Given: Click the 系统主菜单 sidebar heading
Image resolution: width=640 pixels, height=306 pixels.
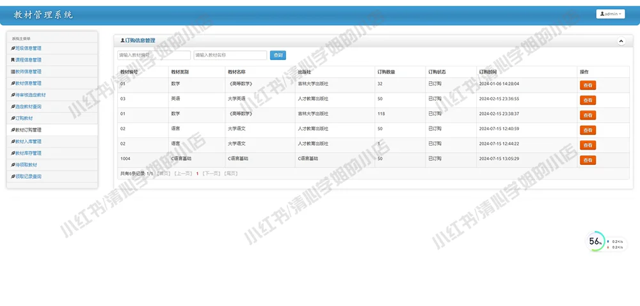Looking at the screenshot, I should [21, 39].
